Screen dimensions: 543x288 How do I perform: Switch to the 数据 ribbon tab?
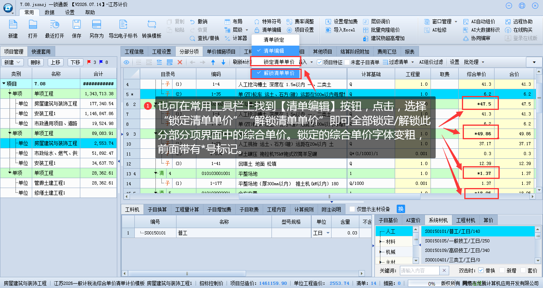[50, 12]
